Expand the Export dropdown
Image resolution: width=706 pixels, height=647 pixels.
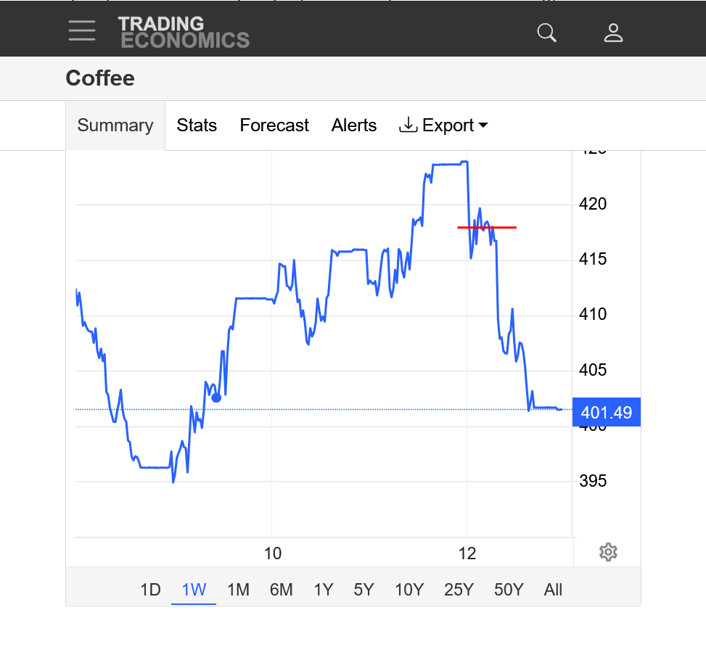(443, 125)
